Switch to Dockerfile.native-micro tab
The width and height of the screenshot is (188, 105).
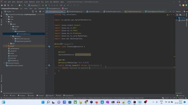pos(113,12)
